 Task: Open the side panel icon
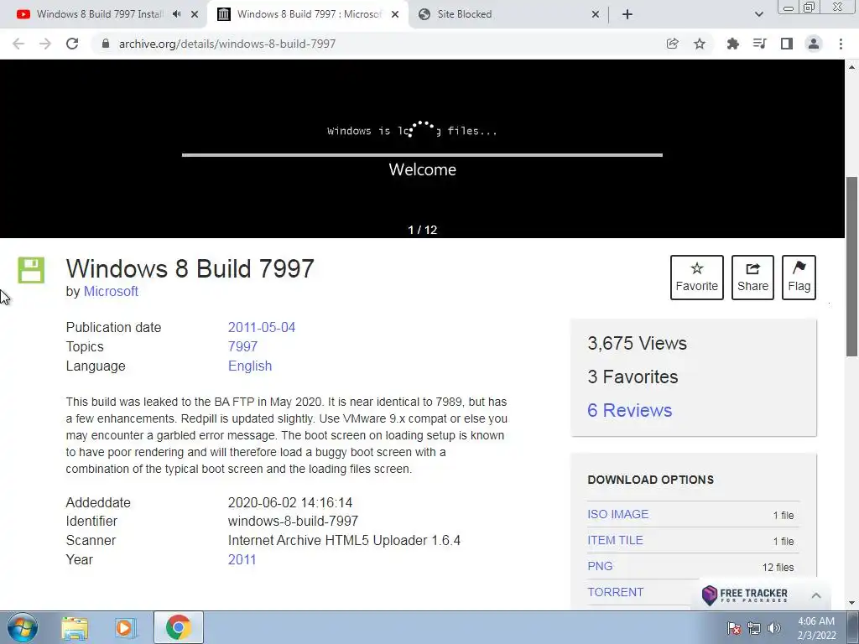coord(787,44)
